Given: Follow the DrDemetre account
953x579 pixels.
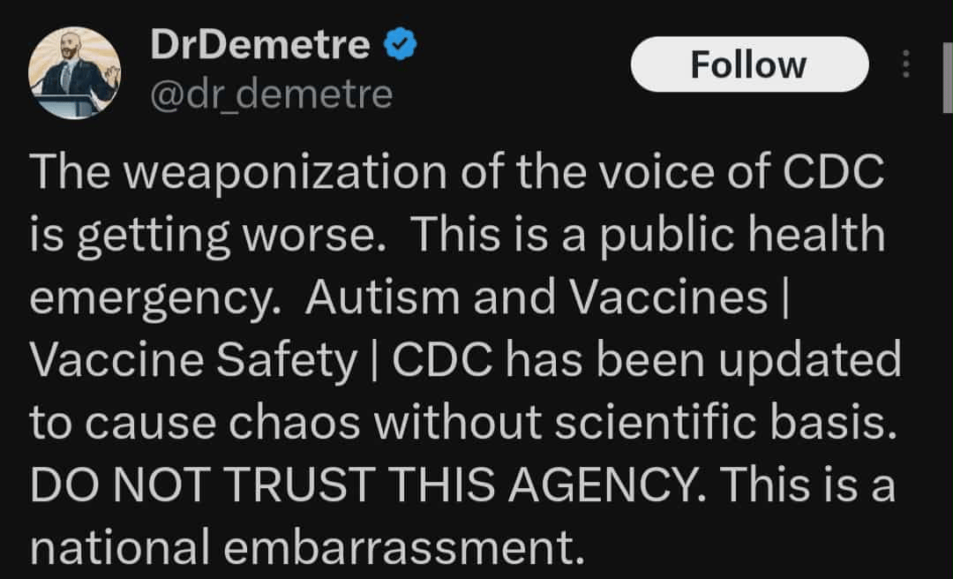Looking at the screenshot, I should (748, 64).
